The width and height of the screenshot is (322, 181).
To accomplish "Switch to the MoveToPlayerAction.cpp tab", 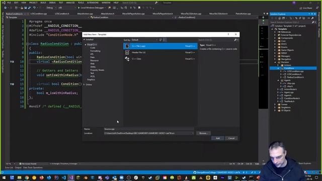I will click(x=133, y=14).
